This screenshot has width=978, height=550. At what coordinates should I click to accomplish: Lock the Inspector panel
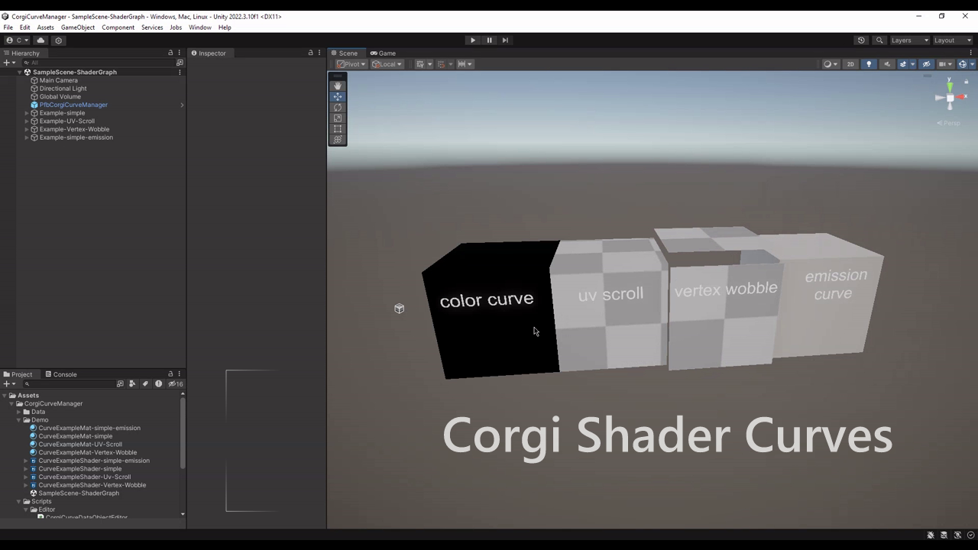pyautogui.click(x=310, y=53)
